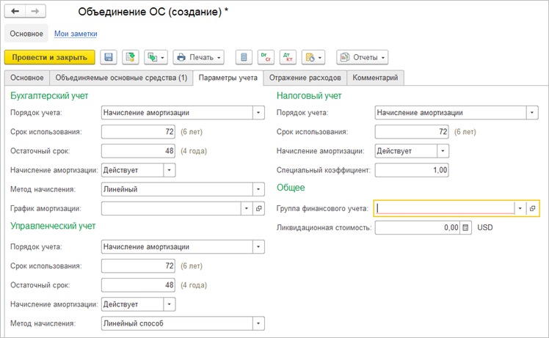This screenshot has height=338, width=549.
Task: Expand Начисление амортизации dropdown in Налоговый учет
Action: (443, 151)
